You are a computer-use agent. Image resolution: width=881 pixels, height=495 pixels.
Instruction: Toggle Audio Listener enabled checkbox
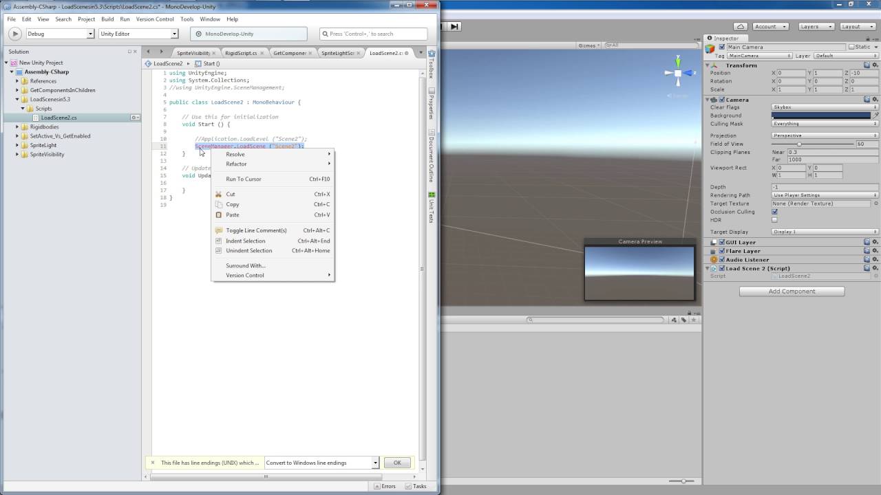(722, 260)
